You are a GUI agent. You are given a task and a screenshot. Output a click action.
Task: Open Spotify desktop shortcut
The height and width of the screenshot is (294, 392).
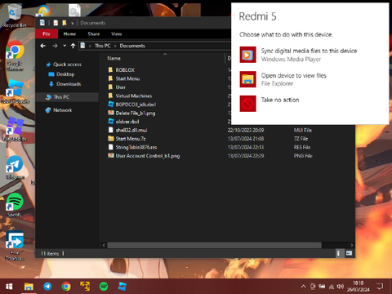15,205
